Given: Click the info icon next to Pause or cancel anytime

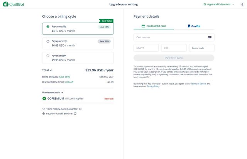Looking at the screenshot, I should coord(75,113).
